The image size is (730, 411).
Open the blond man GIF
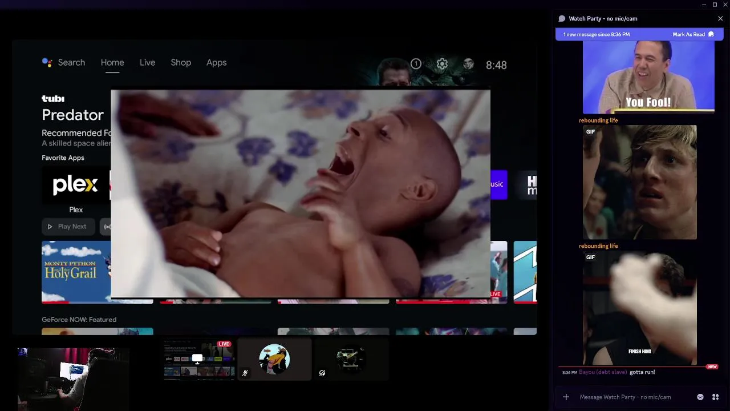click(x=639, y=182)
